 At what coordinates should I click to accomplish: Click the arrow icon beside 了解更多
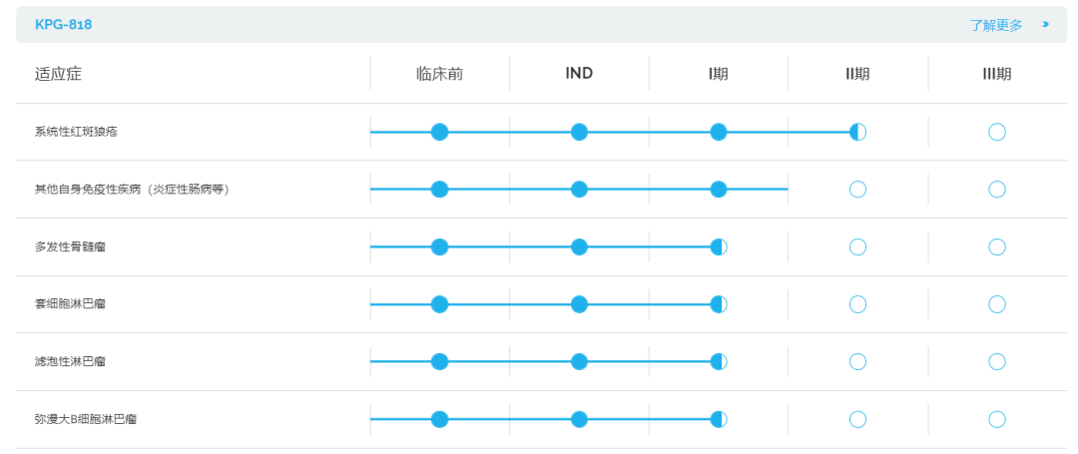(x=1046, y=25)
